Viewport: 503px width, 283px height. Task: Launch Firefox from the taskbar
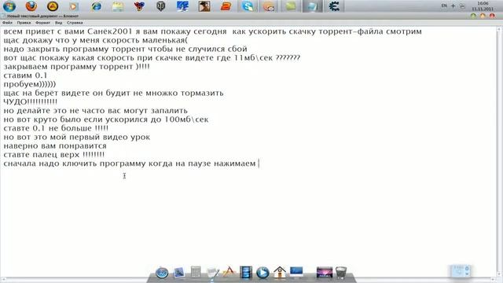tap(31, 6)
